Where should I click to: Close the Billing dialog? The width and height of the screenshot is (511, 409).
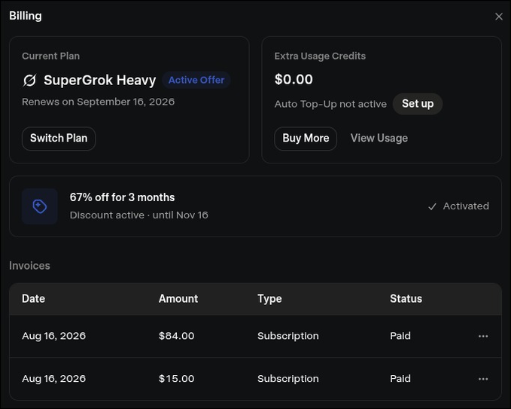point(499,17)
